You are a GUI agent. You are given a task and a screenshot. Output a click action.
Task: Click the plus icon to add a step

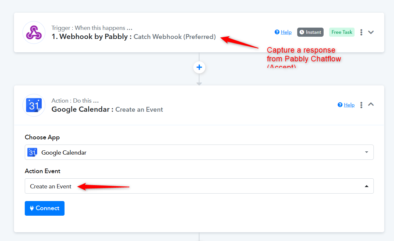199,68
